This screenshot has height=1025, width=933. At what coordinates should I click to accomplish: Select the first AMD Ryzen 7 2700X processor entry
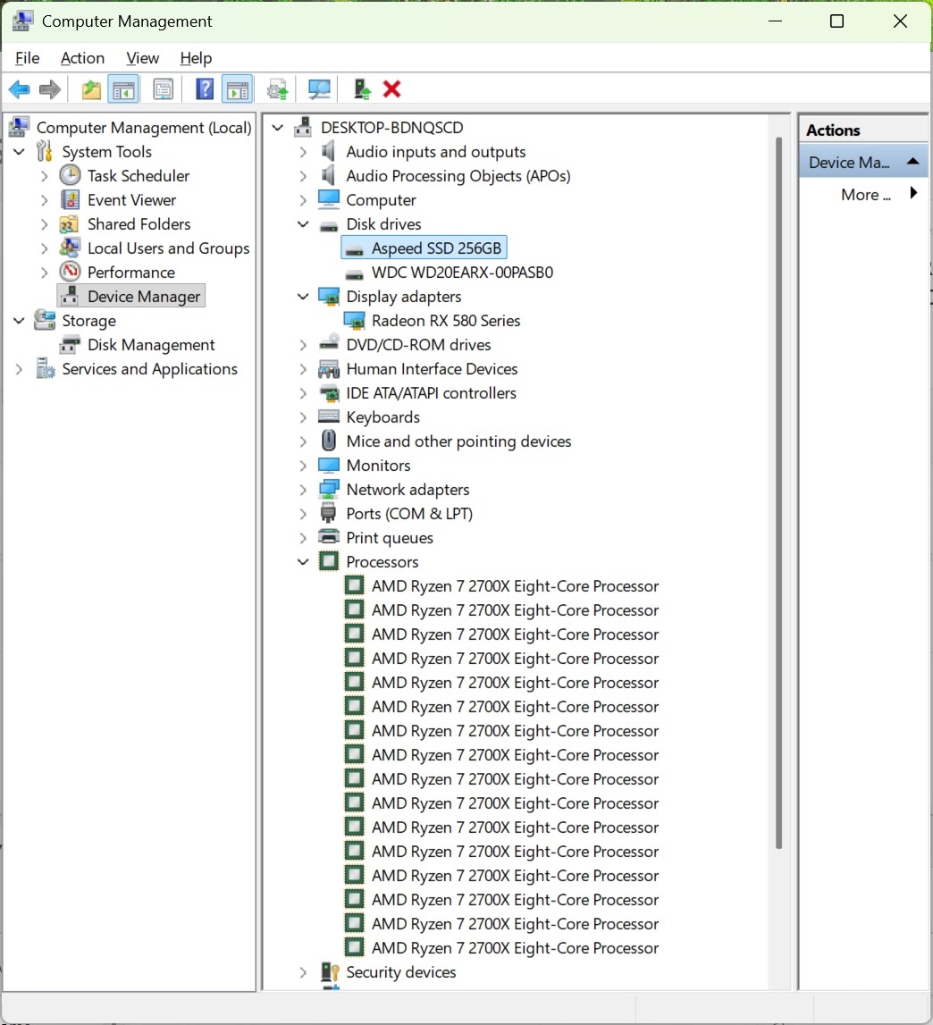pyautogui.click(x=515, y=586)
